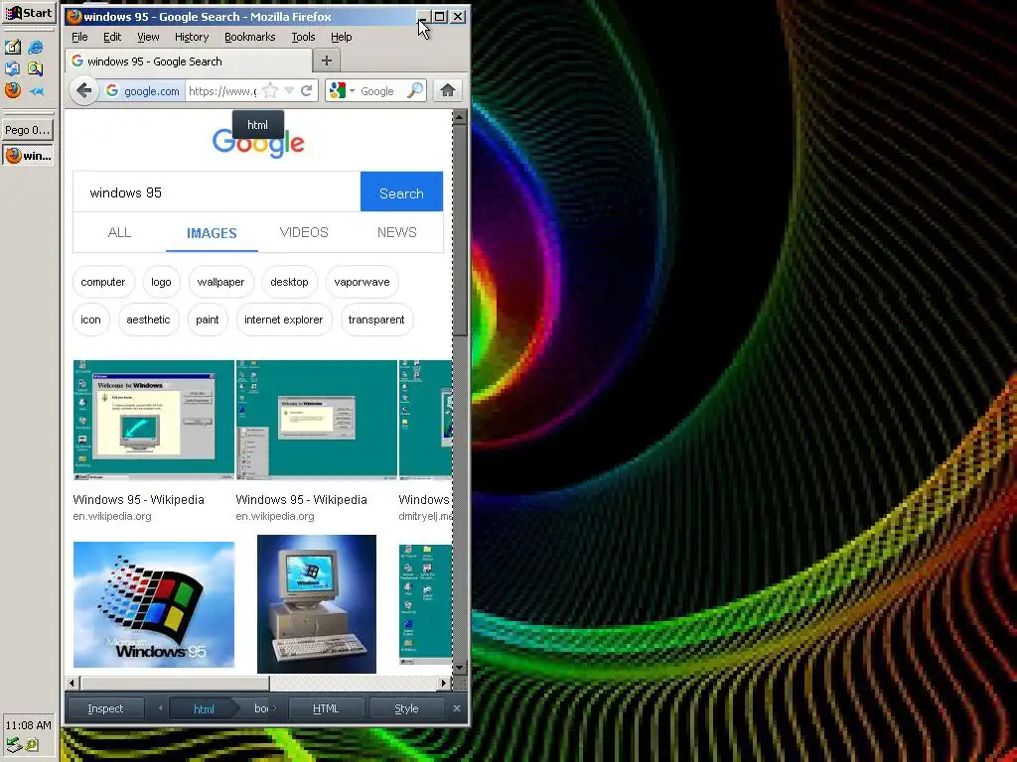
Task: Close the inspector toolbar with the X
Action: (x=457, y=708)
